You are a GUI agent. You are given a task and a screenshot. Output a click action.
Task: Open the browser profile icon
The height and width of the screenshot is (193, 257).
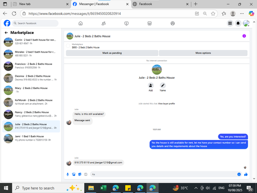coord(233,13)
